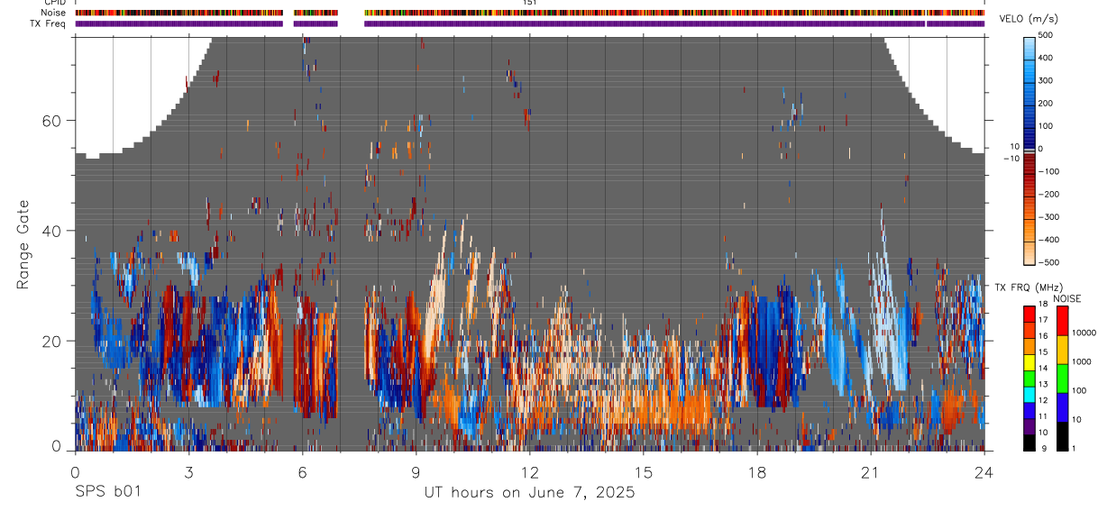This screenshot has width=1107, height=511.
Task: Click the 'VELO (m/s)' legend title
Action: pos(1029,20)
